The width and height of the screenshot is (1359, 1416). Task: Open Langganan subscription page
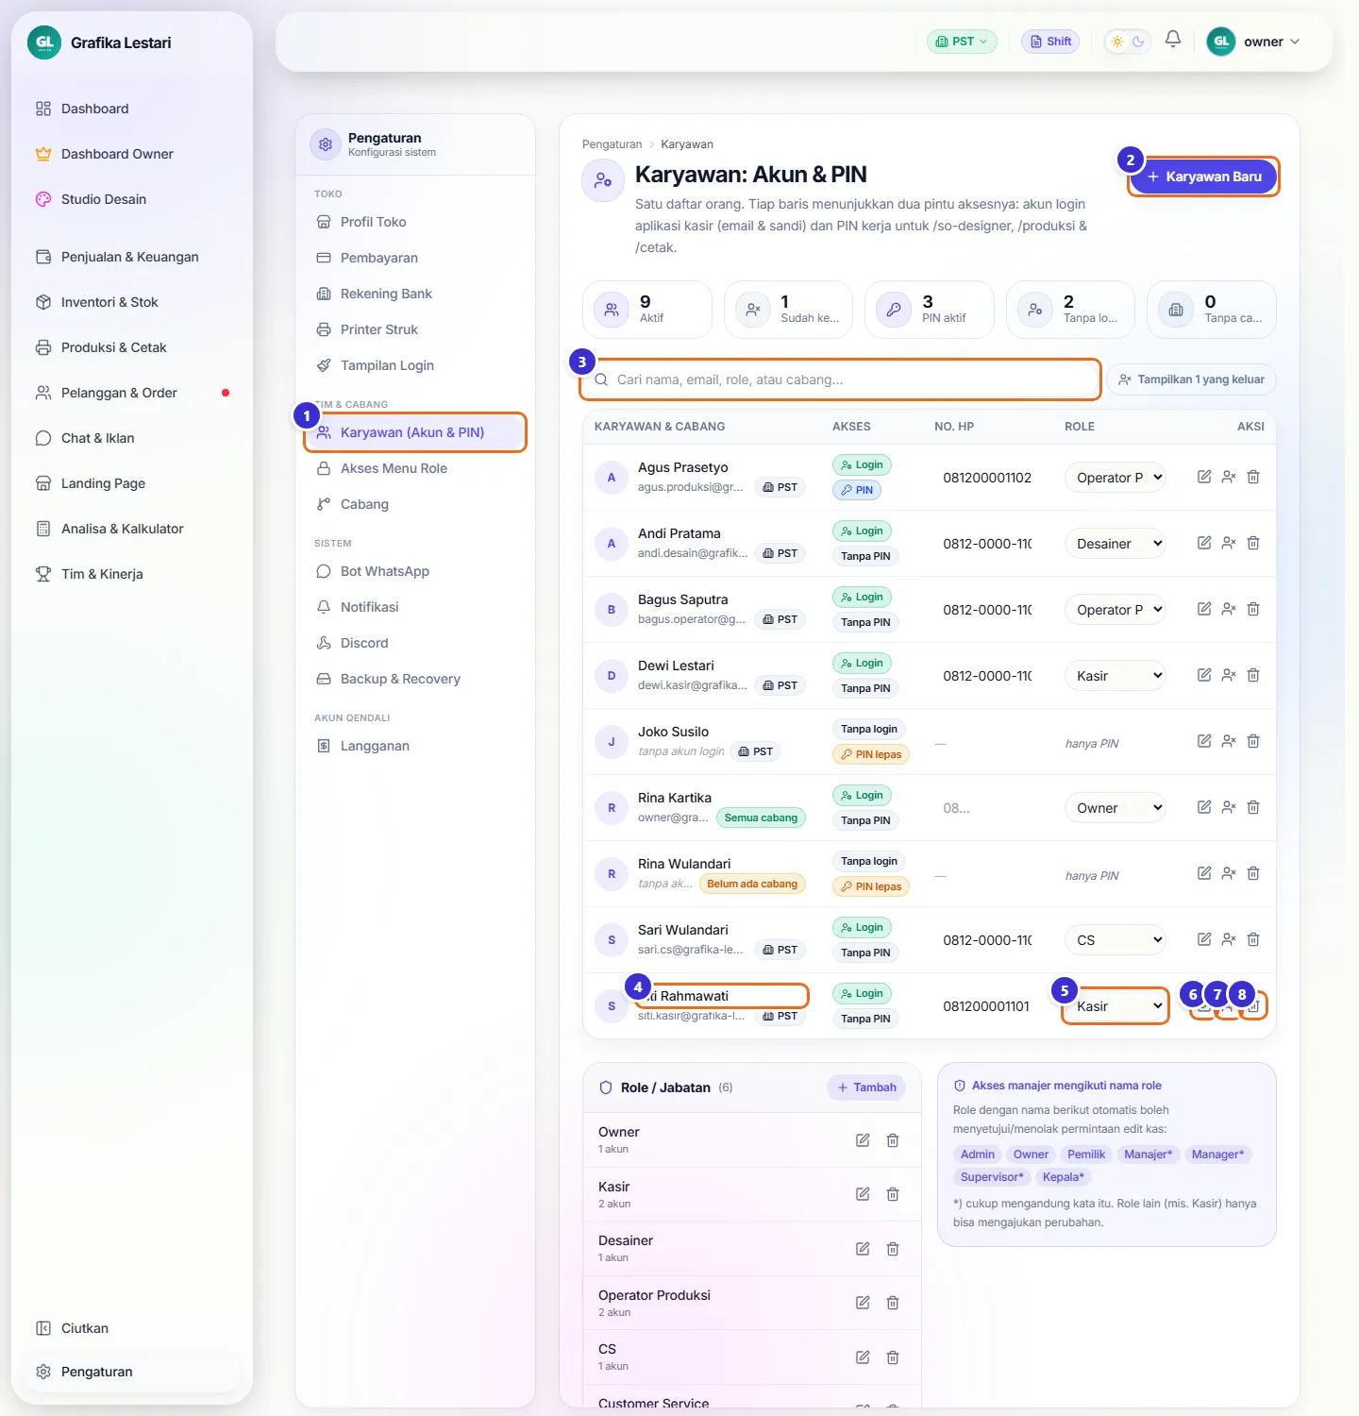[x=415, y=746]
